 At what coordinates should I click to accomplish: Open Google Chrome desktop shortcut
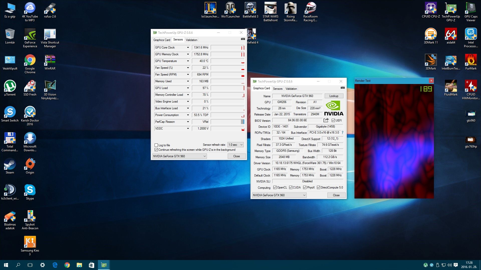[x=30, y=64]
